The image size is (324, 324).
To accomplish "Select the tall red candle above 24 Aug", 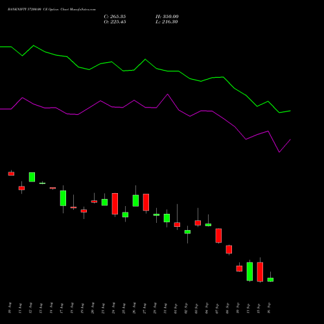I will click(115, 203).
